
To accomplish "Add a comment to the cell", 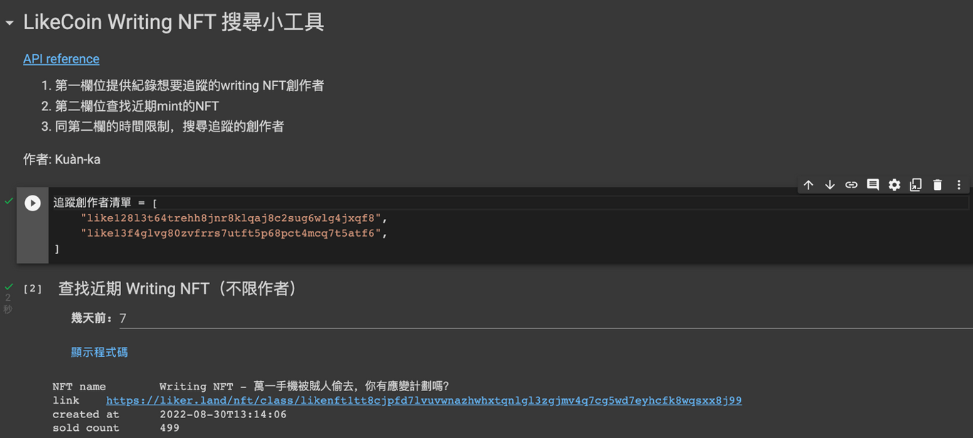I will (873, 185).
